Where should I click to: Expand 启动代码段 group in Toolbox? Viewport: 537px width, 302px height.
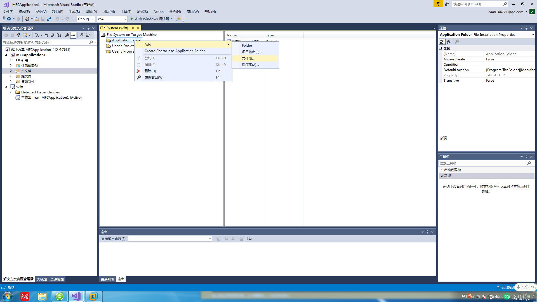[x=442, y=170]
